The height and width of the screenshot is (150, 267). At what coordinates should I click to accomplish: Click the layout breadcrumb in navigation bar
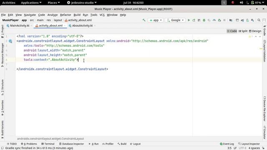[x=58, y=20]
